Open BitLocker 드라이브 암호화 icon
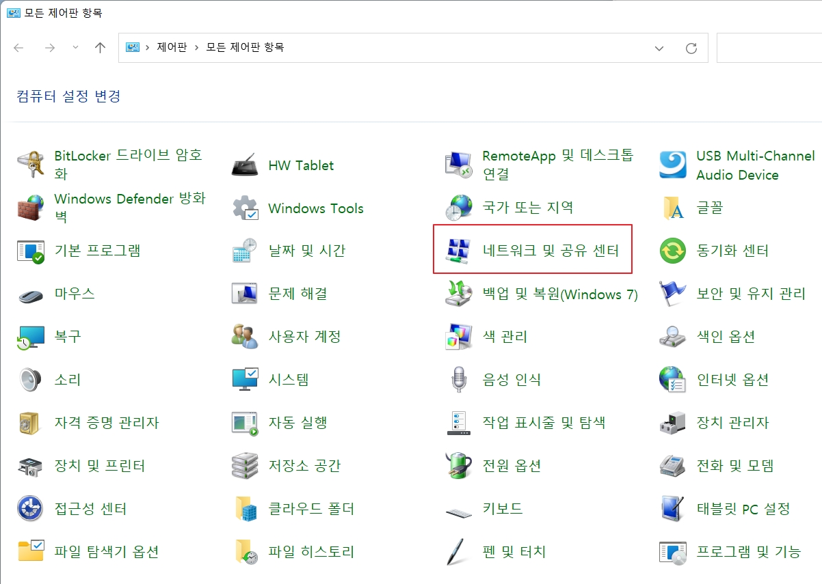 tap(31, 165)
